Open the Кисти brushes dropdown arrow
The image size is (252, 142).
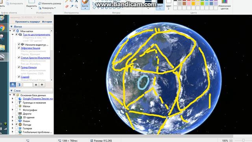[x=85, y=8]
